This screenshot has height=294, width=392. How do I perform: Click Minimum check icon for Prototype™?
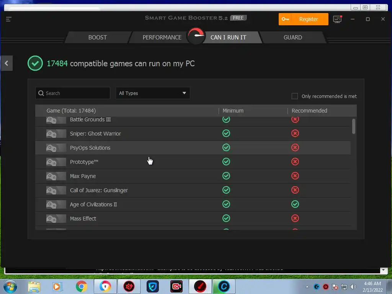(226, 162)
